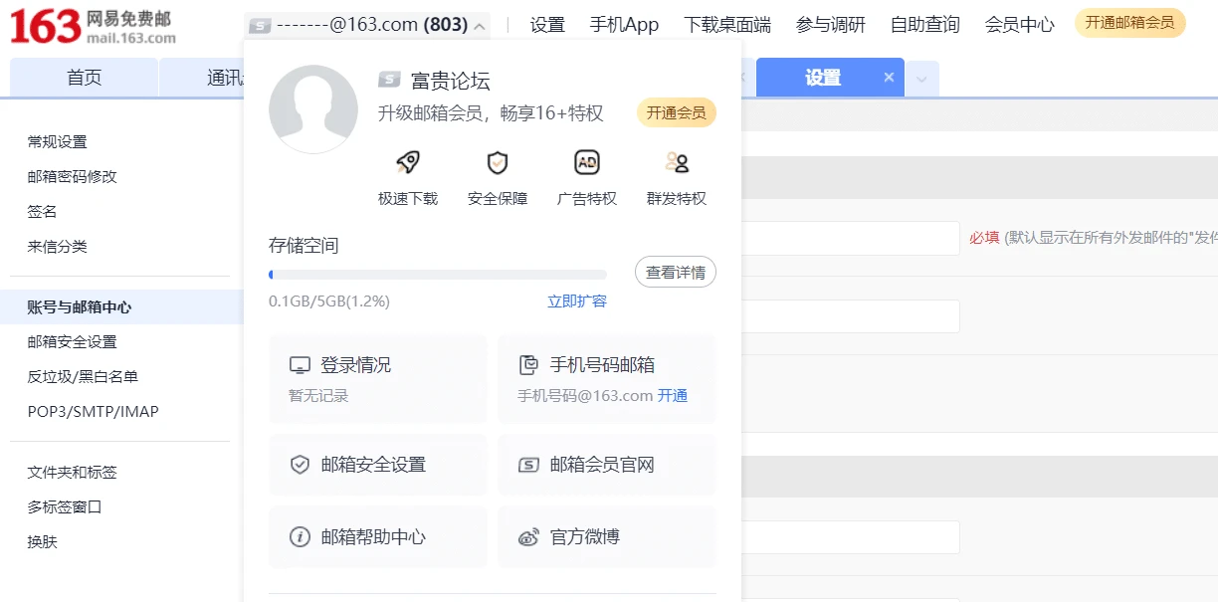The image size is (1218, 602).
Task: Select 签名 in the settings sidebar
Action: pyautogui.click(x=43, y=212)
